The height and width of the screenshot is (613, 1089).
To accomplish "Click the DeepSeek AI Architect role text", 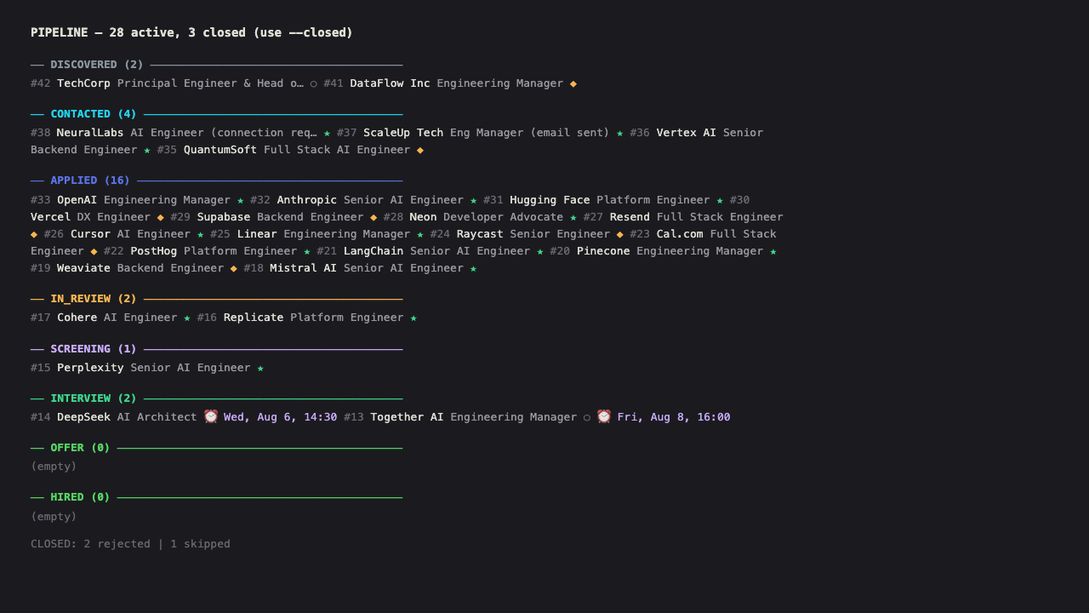I will click(x=157, y=417).
